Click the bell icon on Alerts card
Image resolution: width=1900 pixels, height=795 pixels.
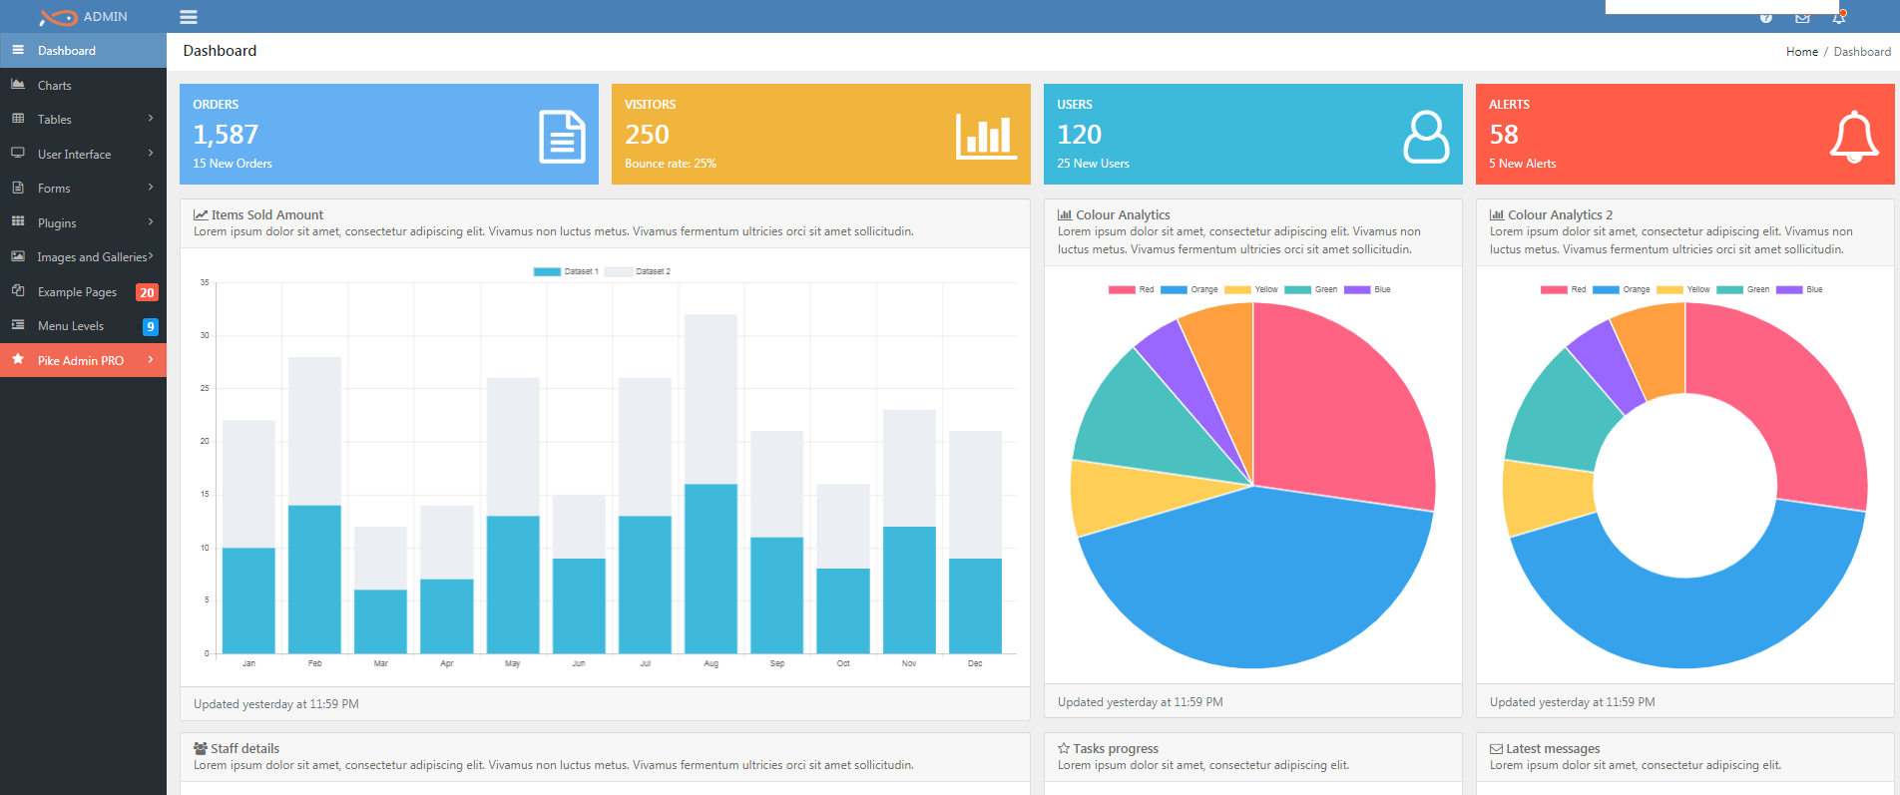[x=1854, y=137]
